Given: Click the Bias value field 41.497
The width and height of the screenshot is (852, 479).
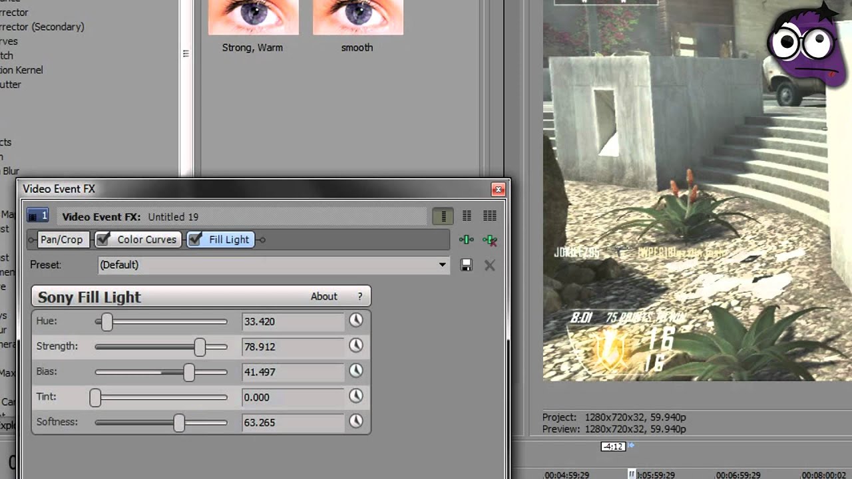Looking at the screenshot, I should pyautogui.click(x=293, y=372).
